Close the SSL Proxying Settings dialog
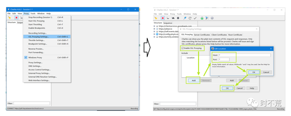Image resolution: width=291 pixels, height=116 pixels. tap(257, 29)
